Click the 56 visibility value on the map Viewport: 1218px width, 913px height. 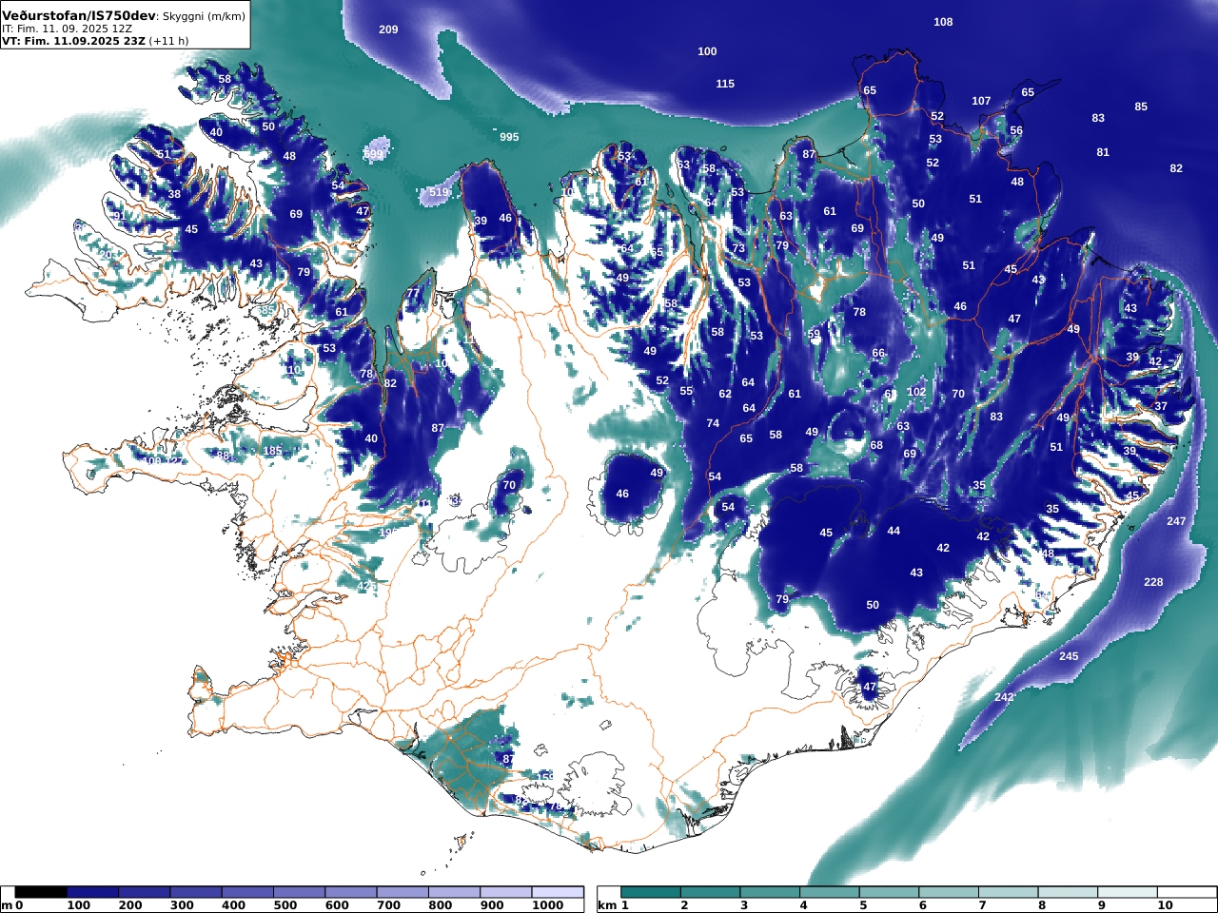1016,131
